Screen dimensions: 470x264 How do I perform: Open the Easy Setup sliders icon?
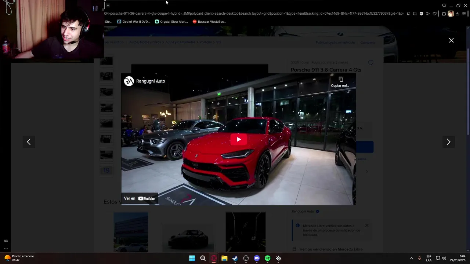coord(464,14)
